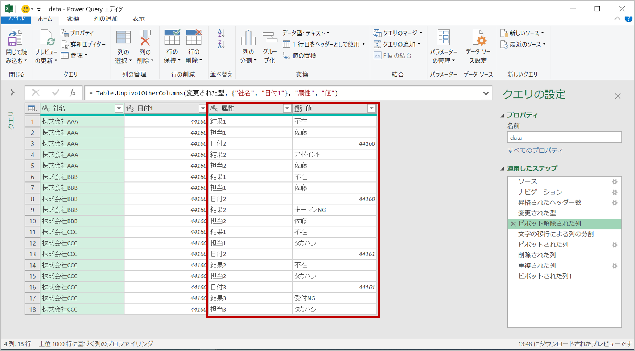The width and height of the screenshot is (635, 351).
Task: Expand the formula bar with its chevron
Action: pyautogui.click(x=486, y=93)
